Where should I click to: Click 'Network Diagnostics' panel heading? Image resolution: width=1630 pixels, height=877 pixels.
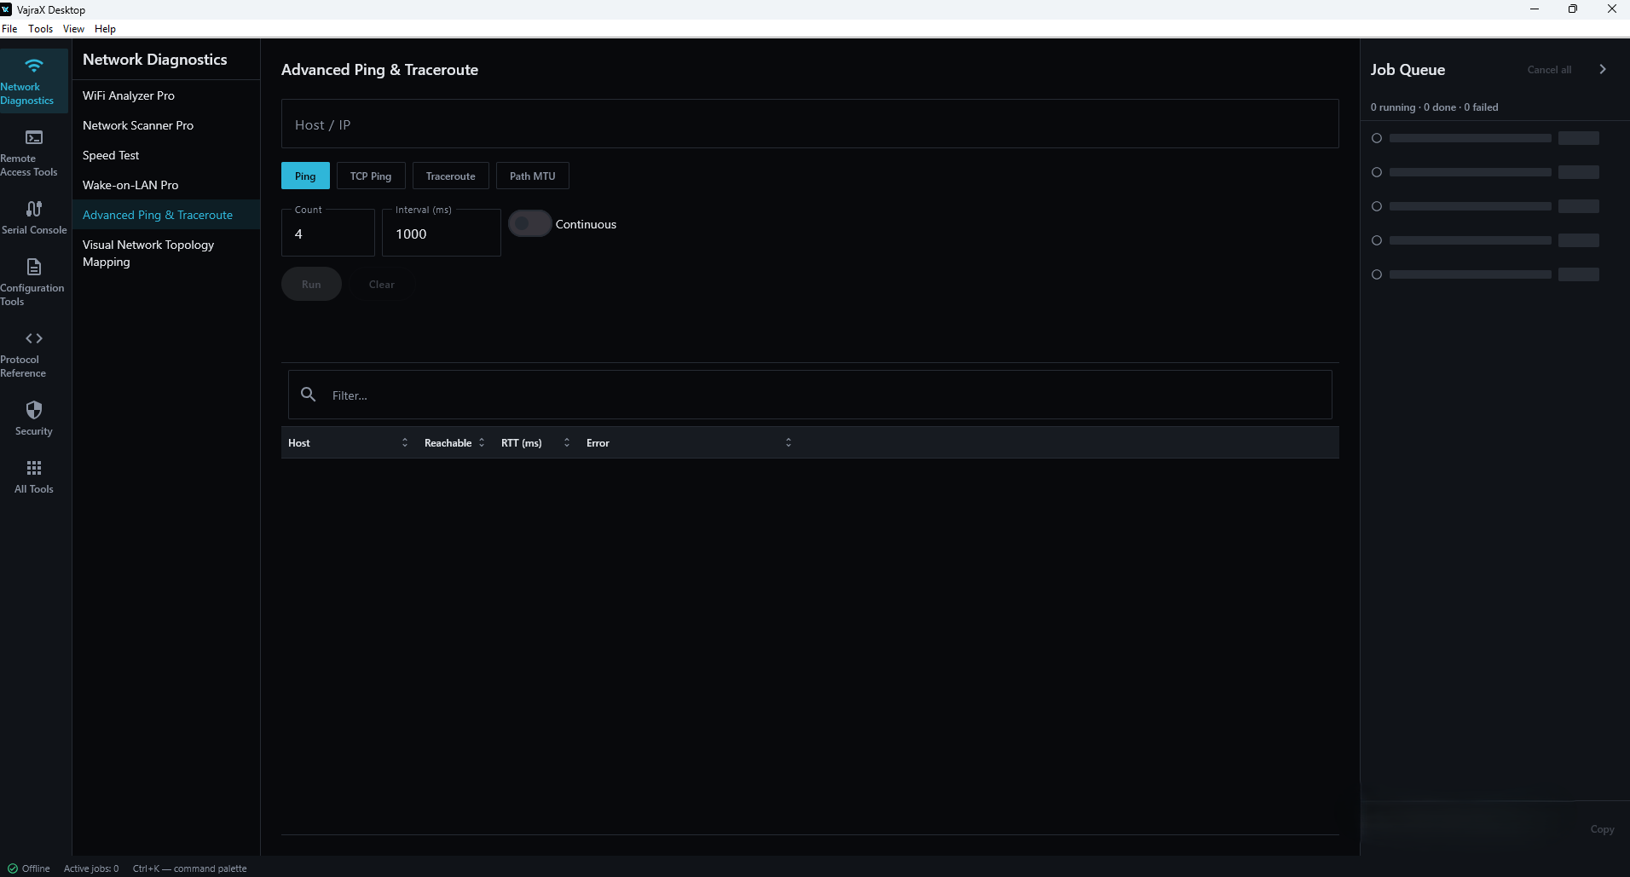155,60
